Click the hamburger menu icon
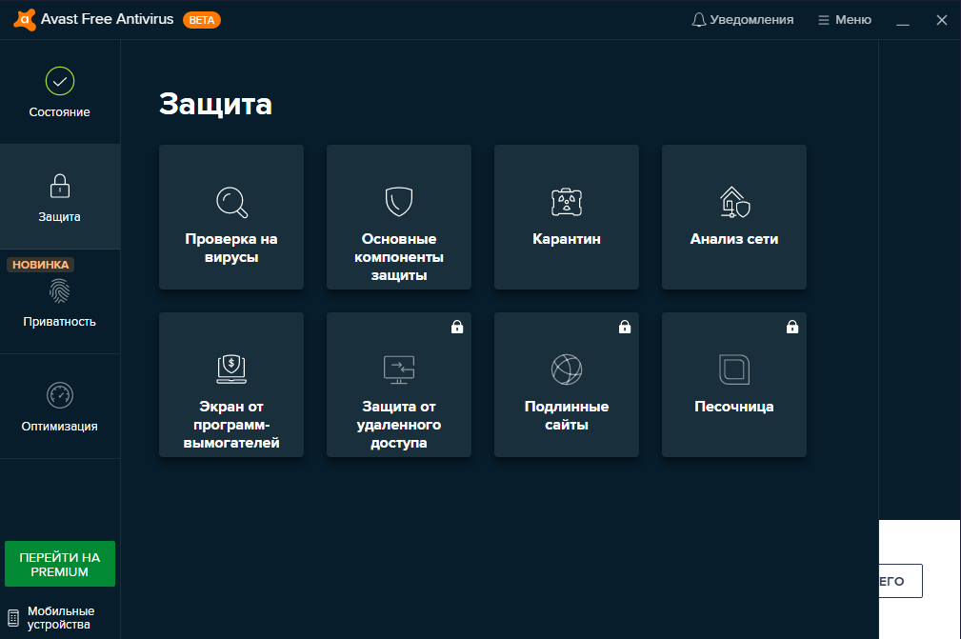 [x=824, y=20]
